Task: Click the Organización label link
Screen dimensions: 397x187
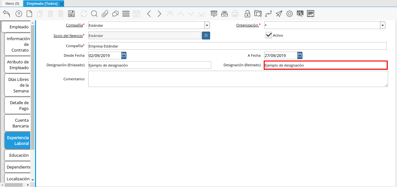Action: 247,25
